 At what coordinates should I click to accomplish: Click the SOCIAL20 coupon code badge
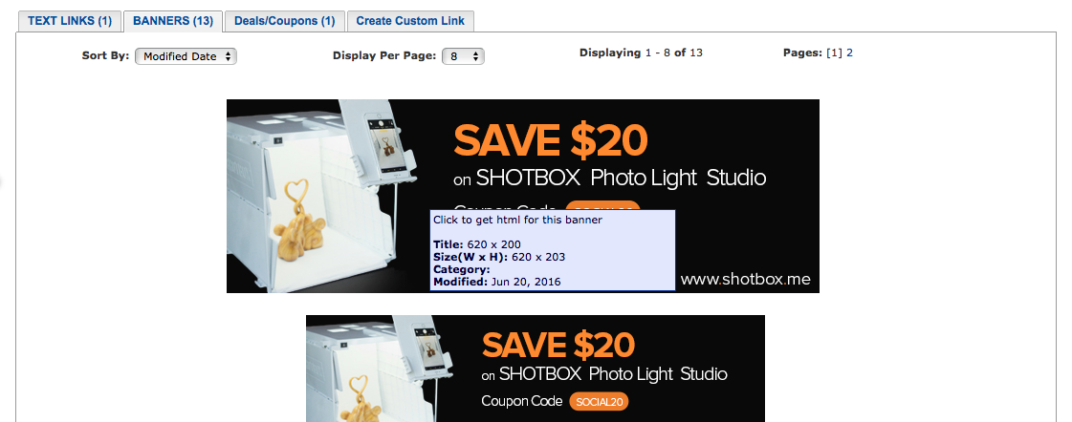pyautogui.click(x=599, y=402)
